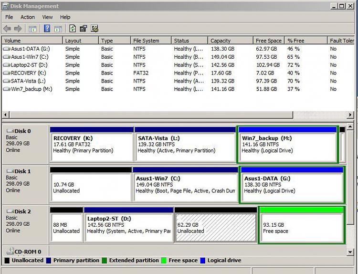
Task: Select the 10.74 GB Unallocated block
Action: coord(91,184)
